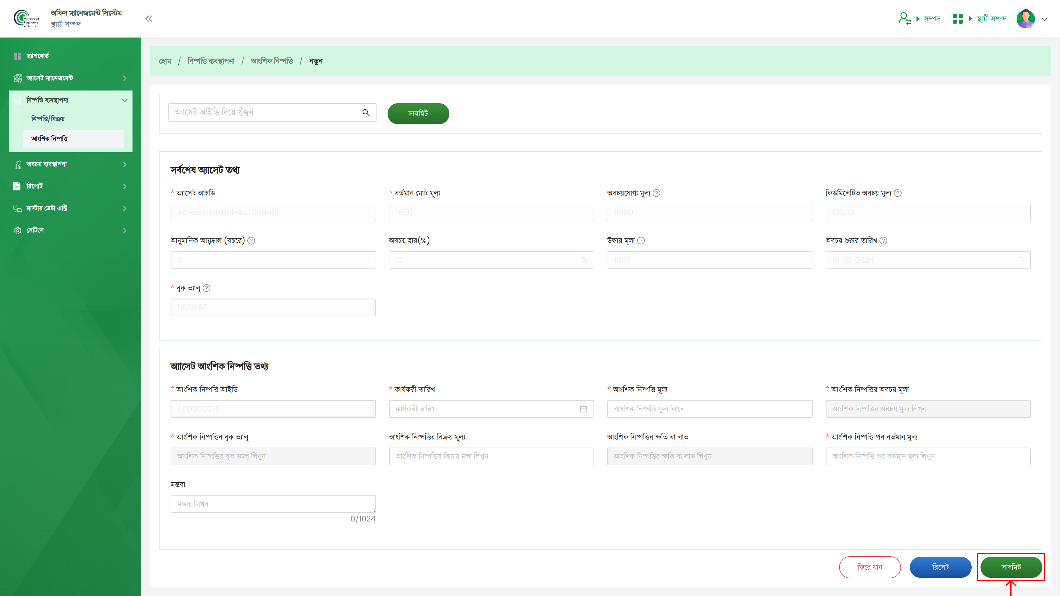Click the Microcredit Regulatory Authority logo
Image resolution: width=1060 pixels, height=596 pixels.
26,19
